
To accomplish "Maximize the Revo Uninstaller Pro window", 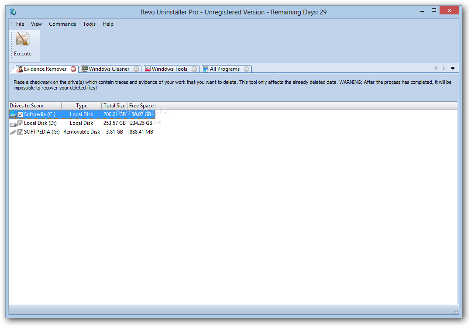I will [434, 10].
